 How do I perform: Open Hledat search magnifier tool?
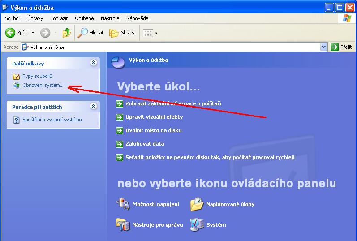click(90, 33)
